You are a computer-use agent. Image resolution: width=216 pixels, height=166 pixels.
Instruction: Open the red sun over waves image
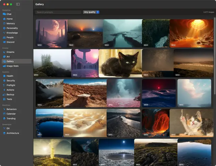tap(159, 93)
